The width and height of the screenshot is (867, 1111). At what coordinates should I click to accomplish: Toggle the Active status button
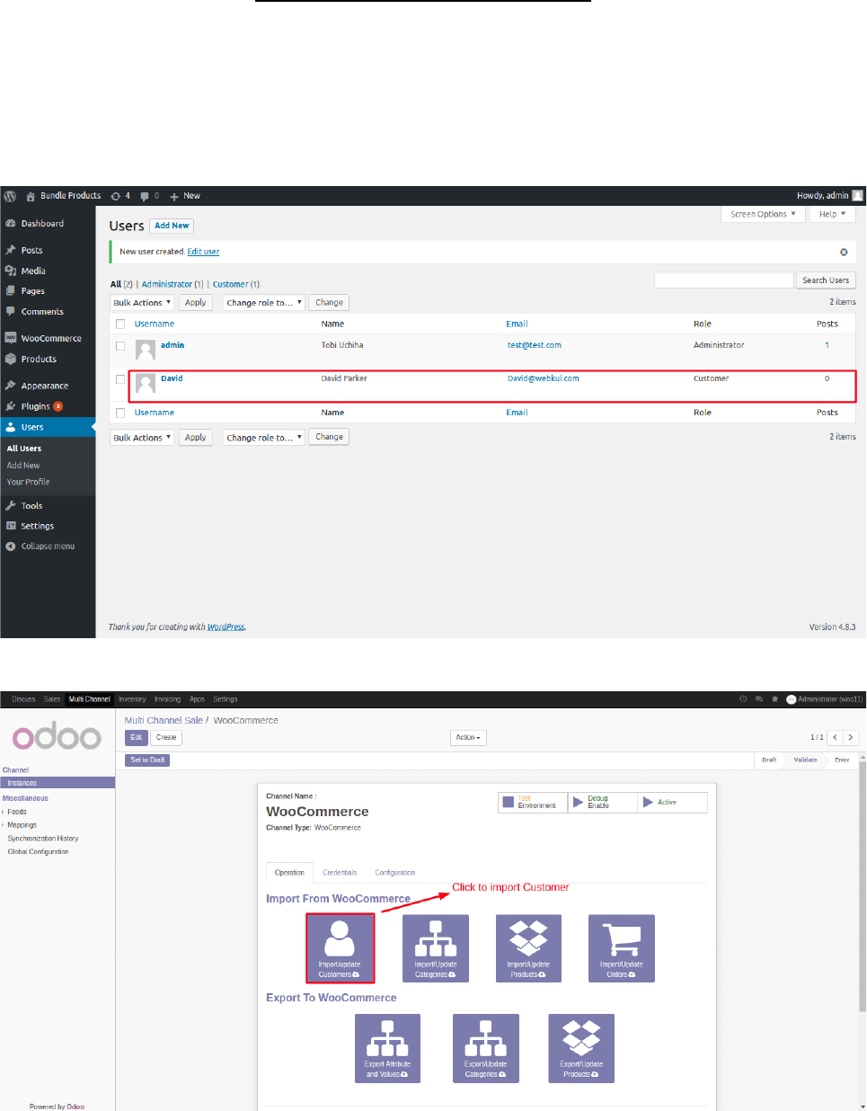click(672, 802)
